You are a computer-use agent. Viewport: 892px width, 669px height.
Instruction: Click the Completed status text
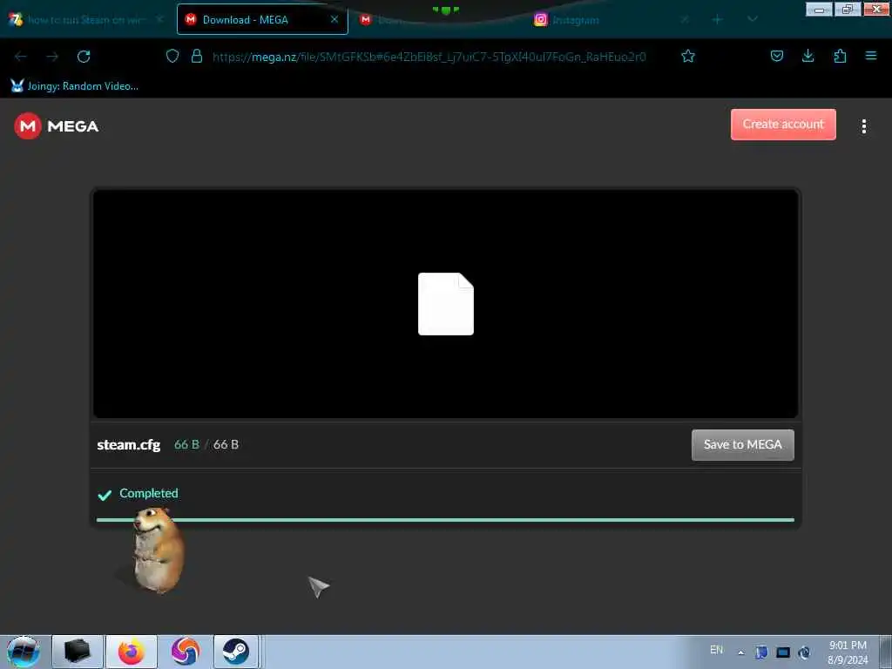click(148, 493)
